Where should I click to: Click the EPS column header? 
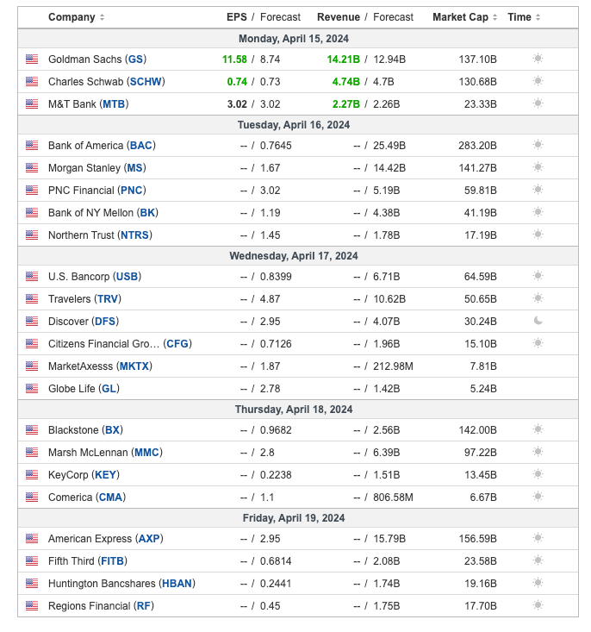click(x=237, y=17)
